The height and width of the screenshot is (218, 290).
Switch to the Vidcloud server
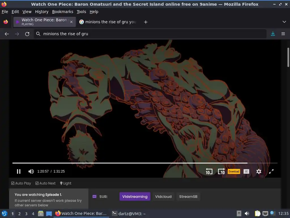[x=163, y=196]
